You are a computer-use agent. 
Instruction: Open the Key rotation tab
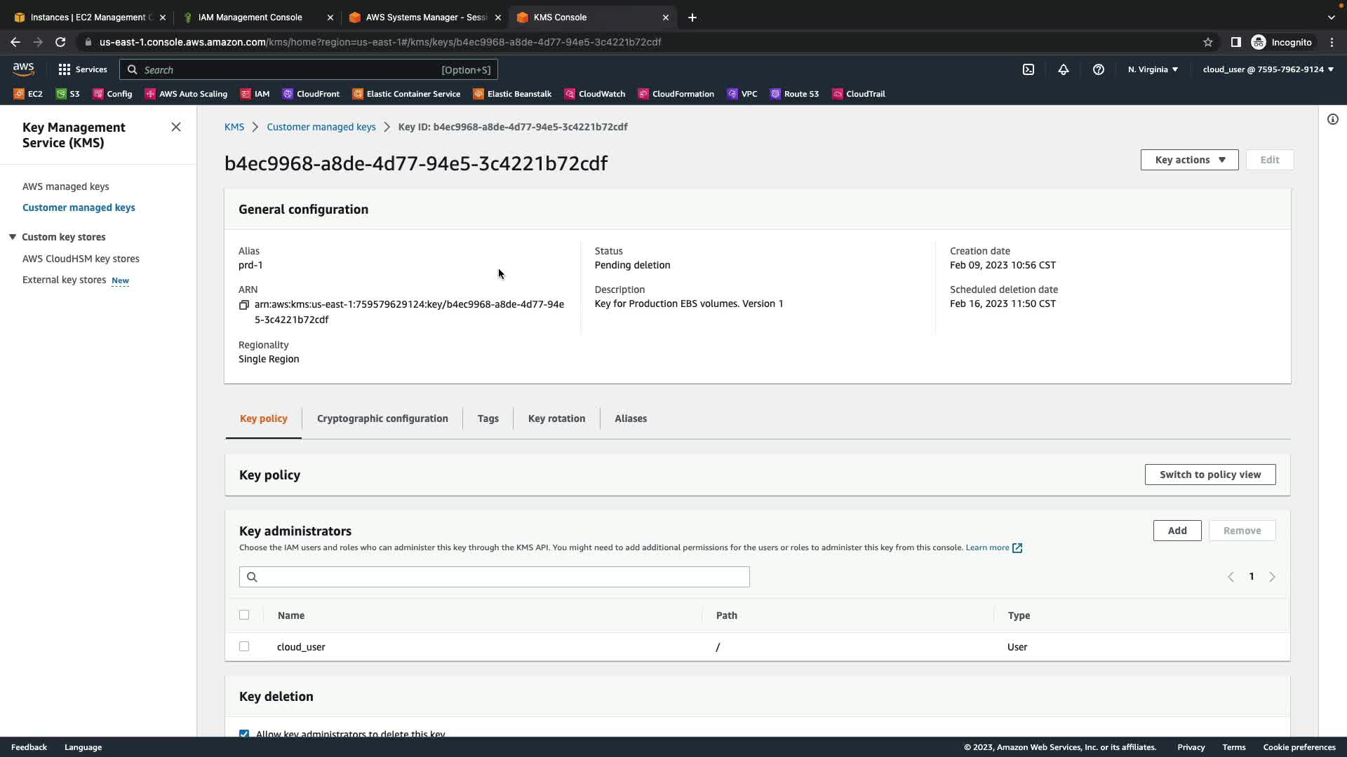[x=556, y=418]
